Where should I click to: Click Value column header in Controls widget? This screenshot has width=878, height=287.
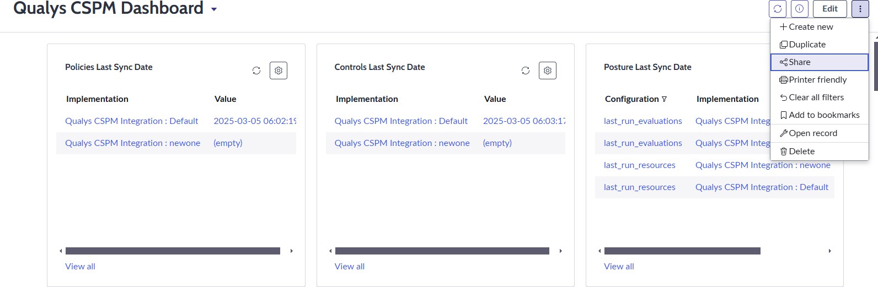tap(495, 99)
